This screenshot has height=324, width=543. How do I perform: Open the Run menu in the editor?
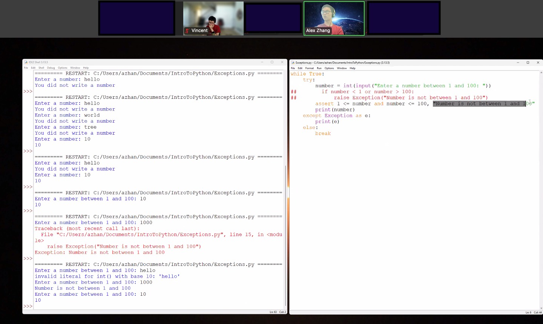coord(319,68)
